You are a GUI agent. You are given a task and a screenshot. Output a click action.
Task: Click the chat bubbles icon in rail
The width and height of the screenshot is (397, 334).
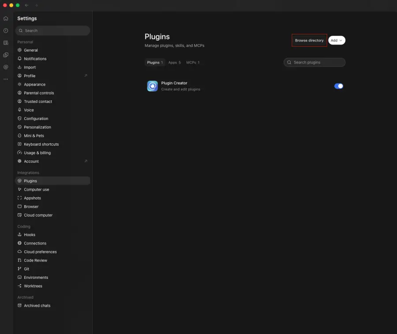pyautogui.click(x=6, y=55)
